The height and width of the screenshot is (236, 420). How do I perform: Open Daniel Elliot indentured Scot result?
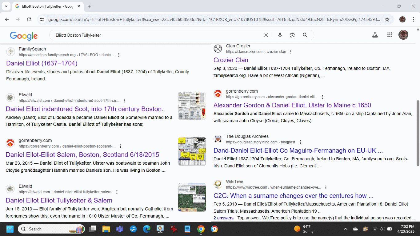[84, 109]
